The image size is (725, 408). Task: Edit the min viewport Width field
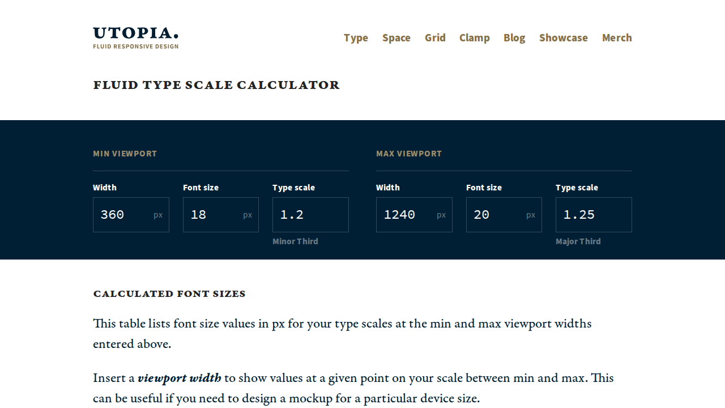(131, 215)
